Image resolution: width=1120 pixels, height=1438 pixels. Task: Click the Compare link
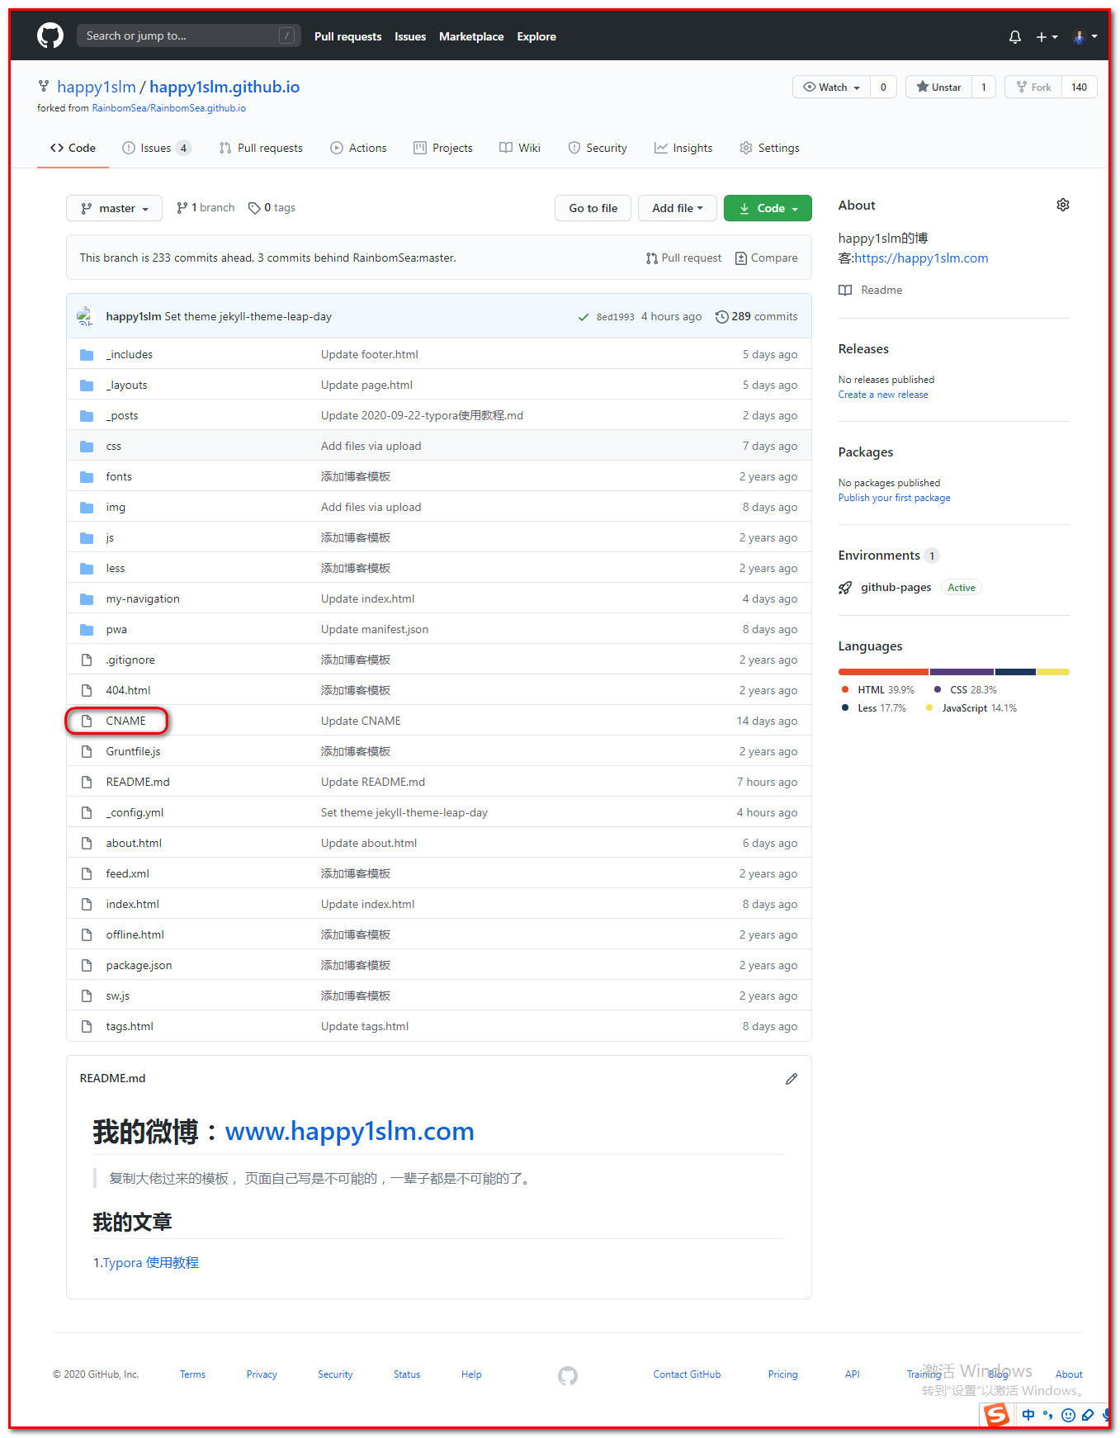(x=766, y=258)
